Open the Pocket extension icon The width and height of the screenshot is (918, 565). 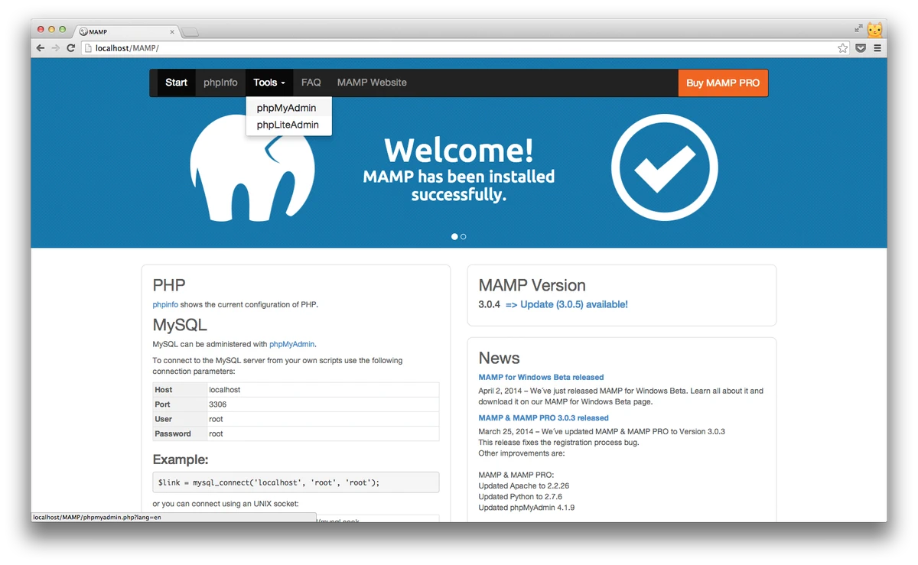pos(861,48)
